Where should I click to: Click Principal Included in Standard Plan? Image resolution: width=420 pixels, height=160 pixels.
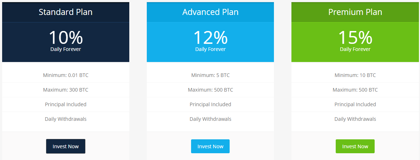point(66,104)
